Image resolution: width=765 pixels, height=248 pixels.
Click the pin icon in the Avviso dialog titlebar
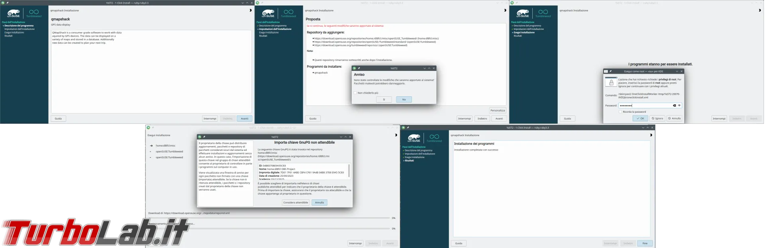[359, 68]
